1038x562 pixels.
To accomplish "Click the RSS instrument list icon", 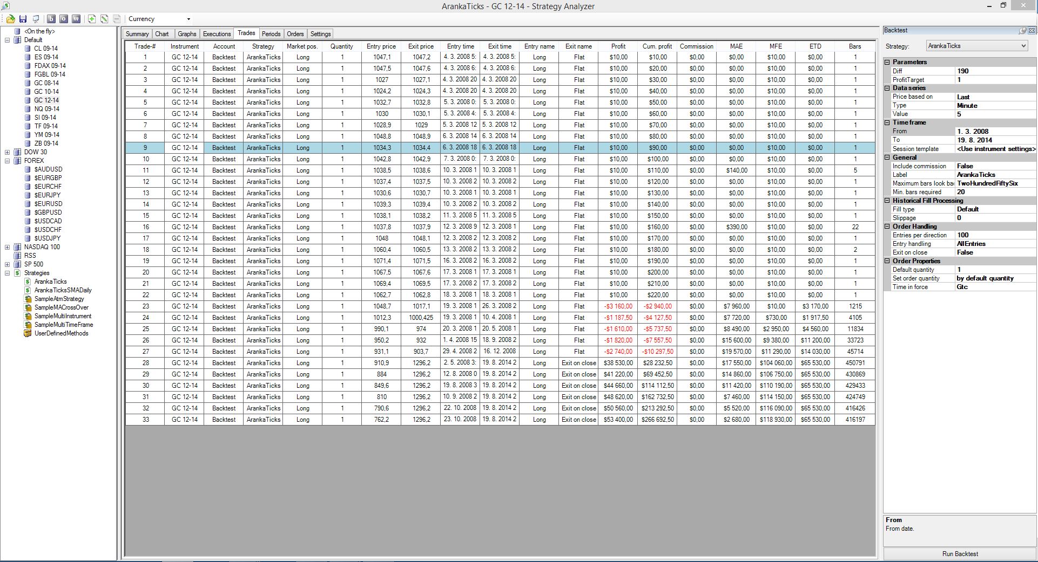I will [x=17, y=256].
